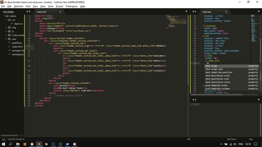Image resolution: width=262 pixels, height=147 pixels.
Task: Switch to Sublime Text taskbar icon
Action: pos(39,144)
